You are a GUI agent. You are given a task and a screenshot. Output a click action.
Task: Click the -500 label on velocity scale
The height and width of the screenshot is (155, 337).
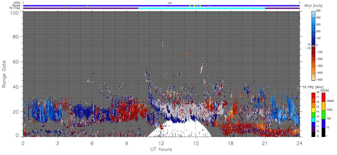click(319, 80)
